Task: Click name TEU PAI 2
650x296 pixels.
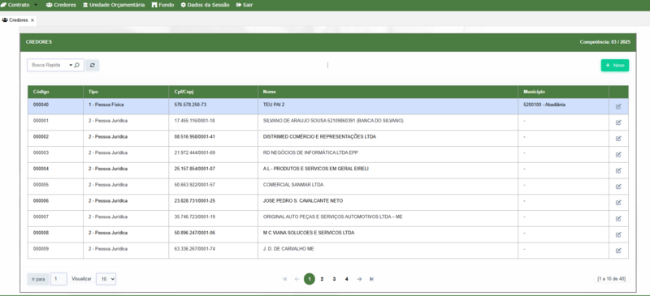Action: click(274, 105)
